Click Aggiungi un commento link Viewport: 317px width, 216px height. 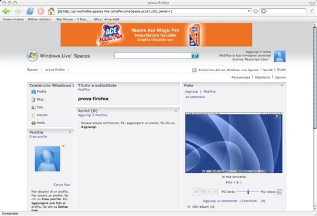pos(220,201)
